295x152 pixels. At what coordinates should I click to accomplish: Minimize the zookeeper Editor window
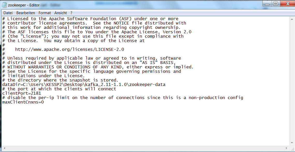(x=267, y=4)
